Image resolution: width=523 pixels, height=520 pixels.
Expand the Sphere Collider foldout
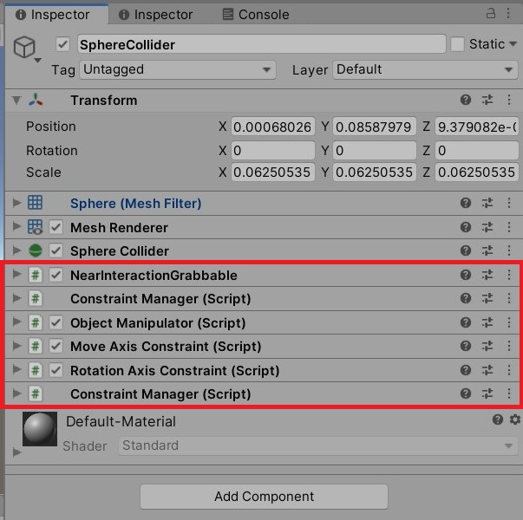pyautogui.click(x=16, y=250)
